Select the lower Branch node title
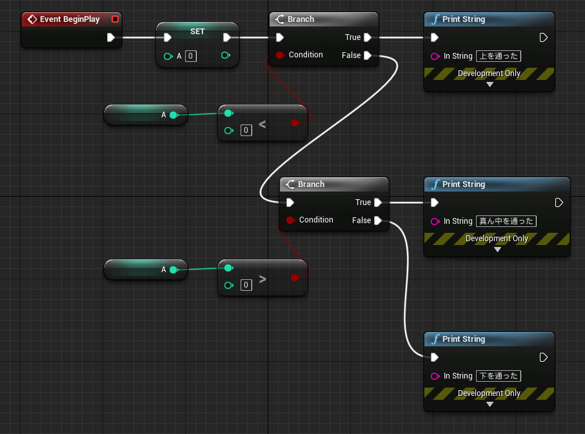Screen dimensions: 585x434 (311, 184)
